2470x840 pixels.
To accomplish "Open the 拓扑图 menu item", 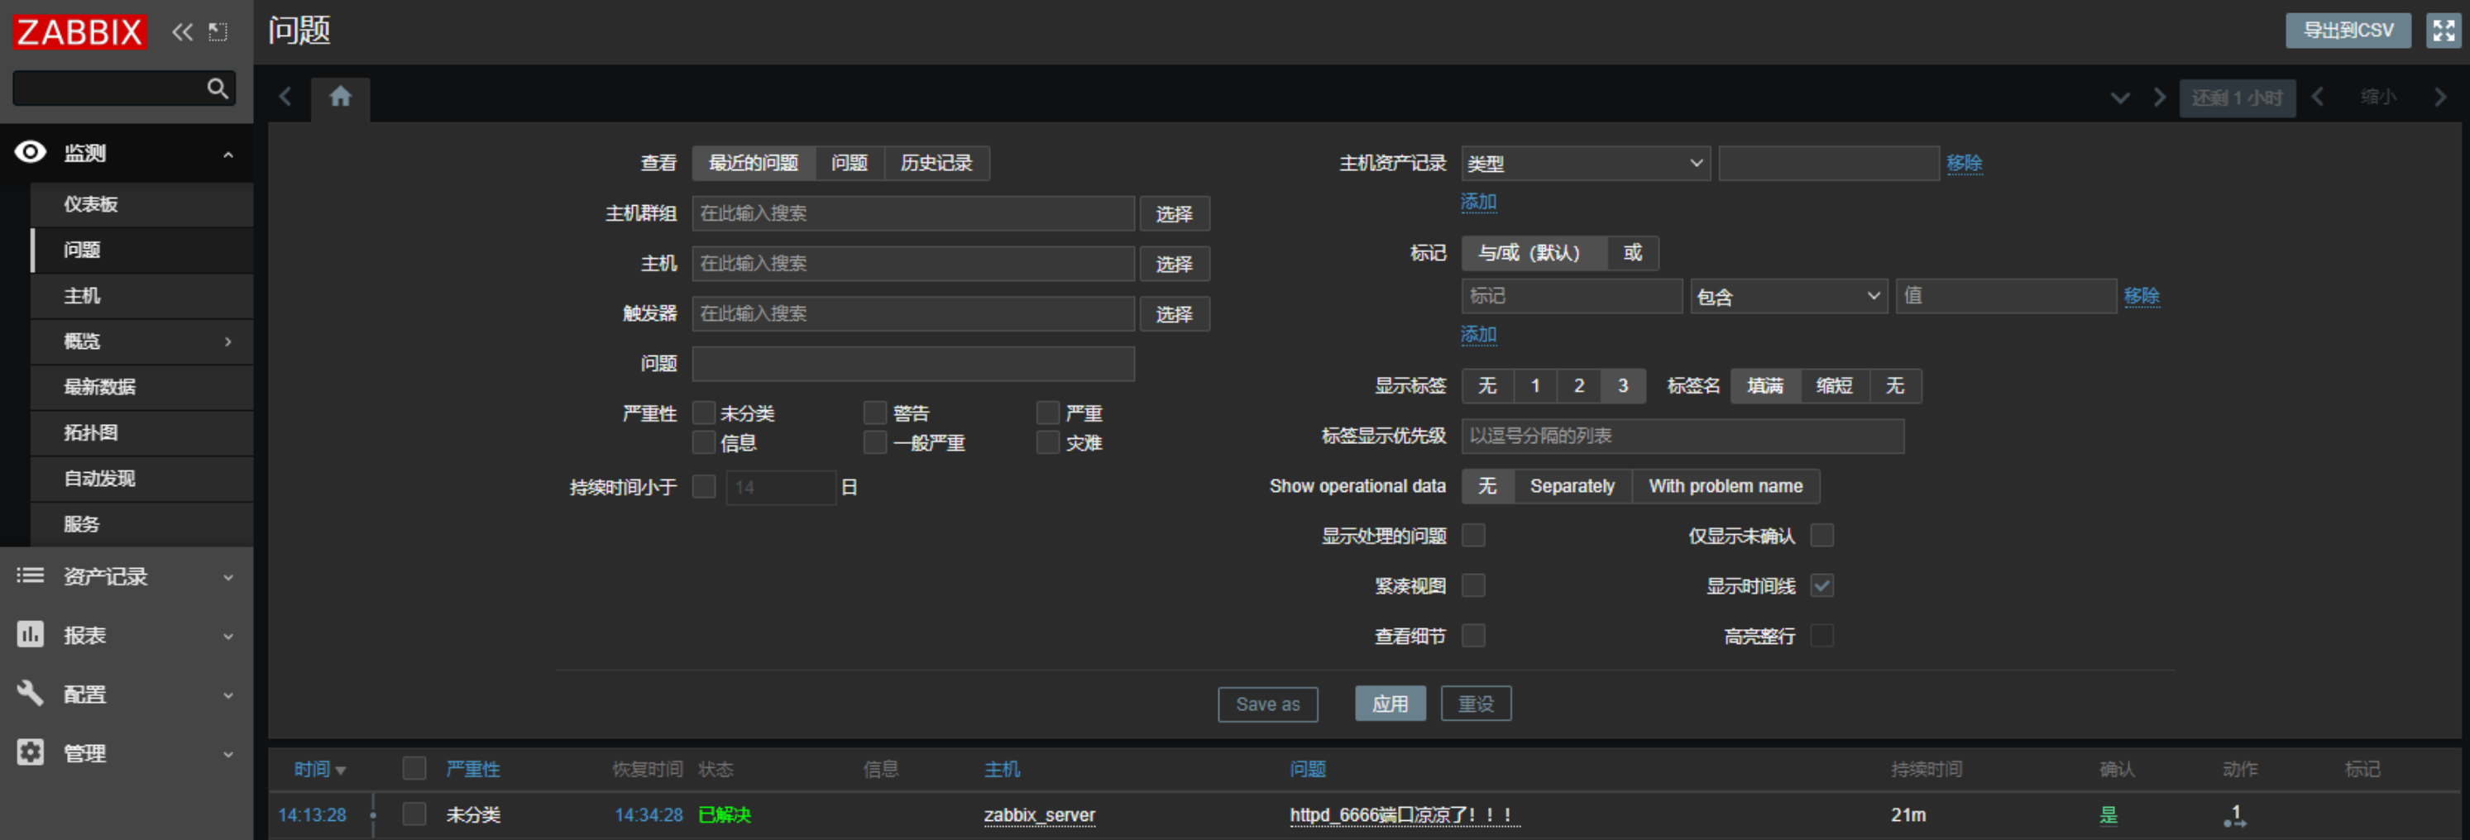I will [142, 432].
